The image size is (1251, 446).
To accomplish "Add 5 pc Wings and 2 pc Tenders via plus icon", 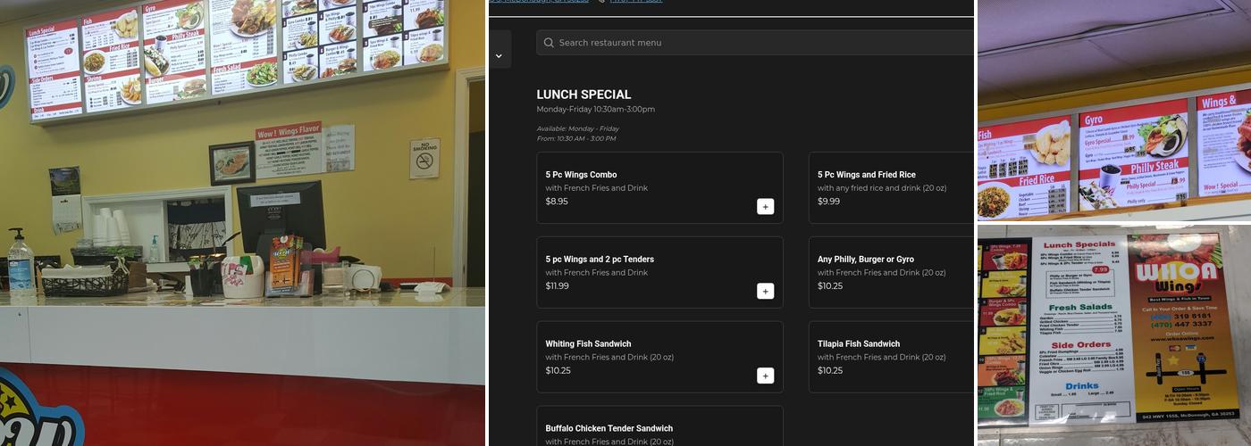I will pyautogui.click(x=765, y=292).
